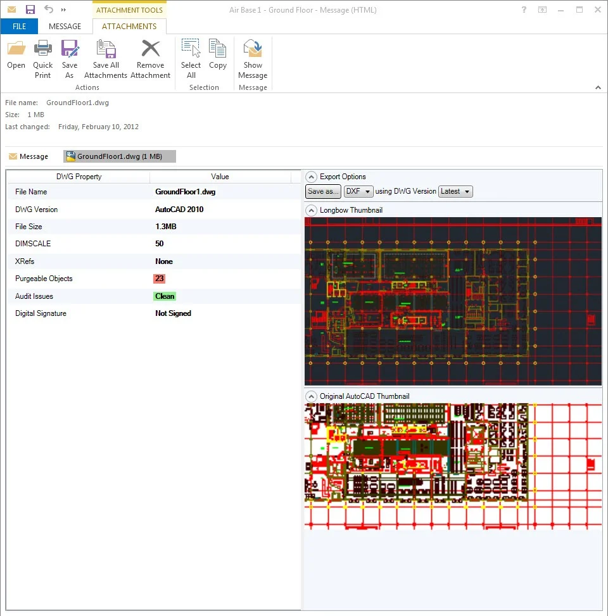Click the save disk icon in title bar
Image resolution: width=608 pixels, height=616 pixels.
[x=30, y=9]
